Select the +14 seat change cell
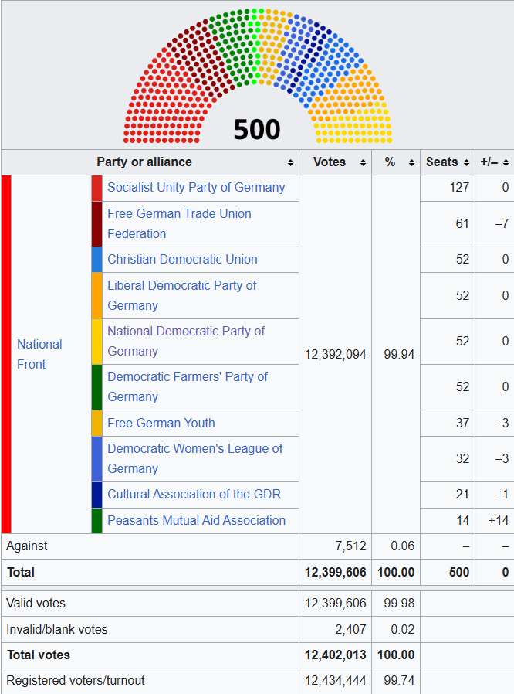Image resolution: width=514 pixels, height=694 pixels. 495,521
